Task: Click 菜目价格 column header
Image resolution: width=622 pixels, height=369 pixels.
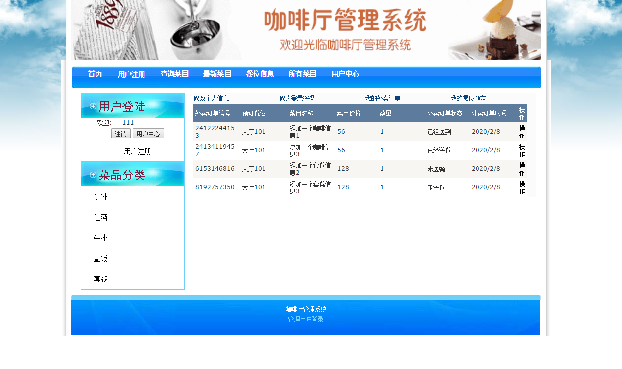Action: [x=349, y=113]
